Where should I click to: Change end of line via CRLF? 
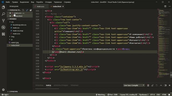(158, 95)
